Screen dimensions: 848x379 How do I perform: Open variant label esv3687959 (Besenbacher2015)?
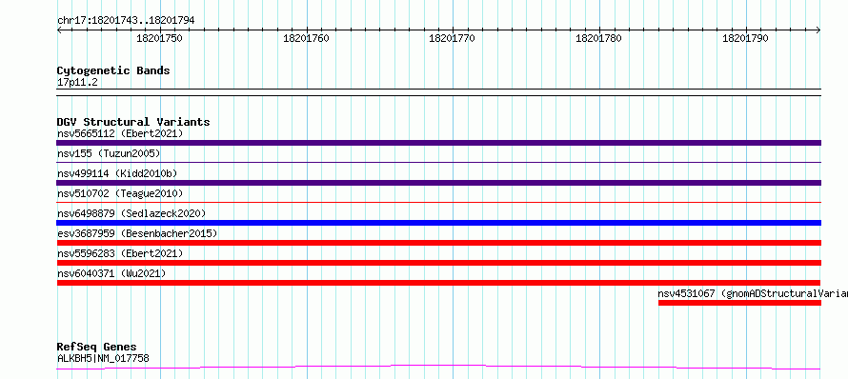[x=137, y=233]
